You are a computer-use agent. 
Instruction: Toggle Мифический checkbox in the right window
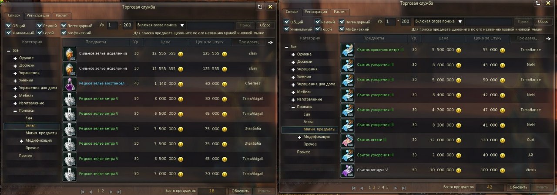(342, 29)
